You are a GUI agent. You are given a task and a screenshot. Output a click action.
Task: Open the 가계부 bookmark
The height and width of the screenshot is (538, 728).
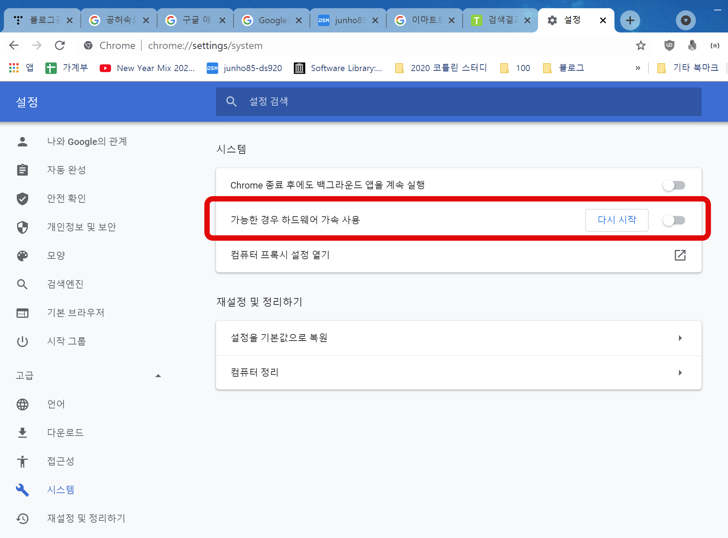coord(67,68)
